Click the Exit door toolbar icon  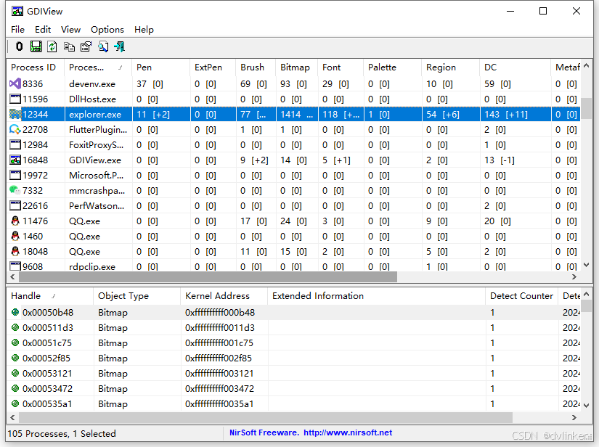click(120, 46)
